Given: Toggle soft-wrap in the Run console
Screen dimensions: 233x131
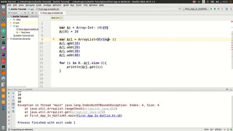Looking at the screenshot, I should tap(13, 100).
